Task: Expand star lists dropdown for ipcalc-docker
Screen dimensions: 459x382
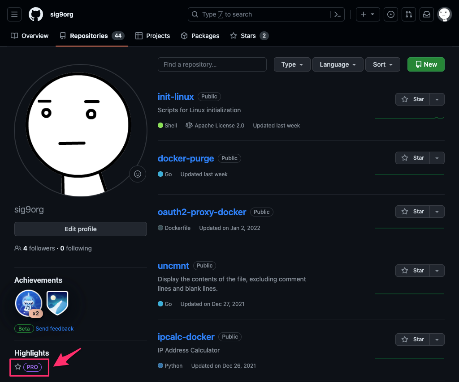Action: click(x=437, y=340)
